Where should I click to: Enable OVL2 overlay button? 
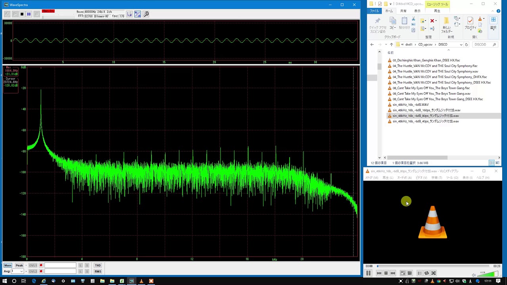[x=33, y=271]
